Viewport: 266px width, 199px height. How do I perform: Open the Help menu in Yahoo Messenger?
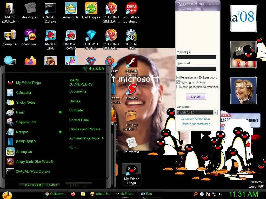pos(198,9)
